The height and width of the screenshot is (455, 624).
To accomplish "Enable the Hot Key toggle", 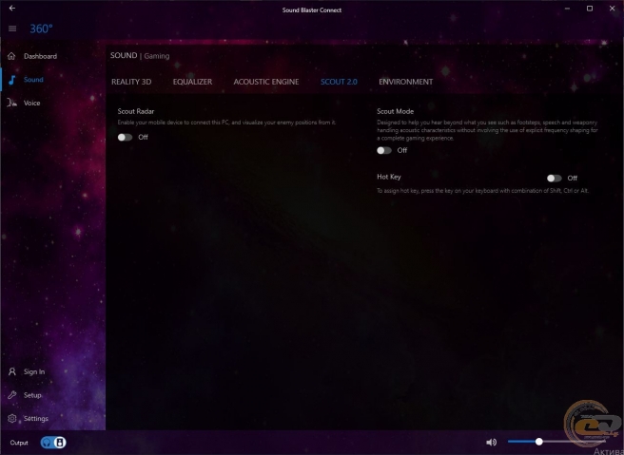I will pos(554,178).
